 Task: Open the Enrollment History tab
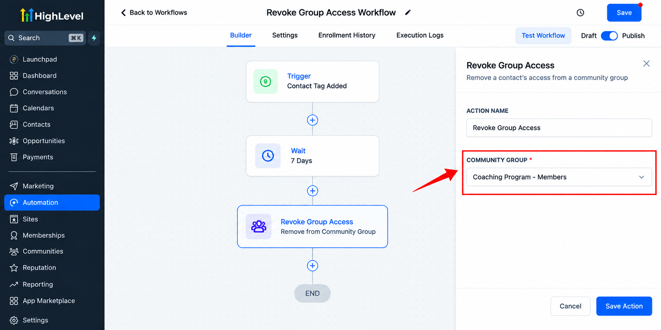tap(347, 35)
